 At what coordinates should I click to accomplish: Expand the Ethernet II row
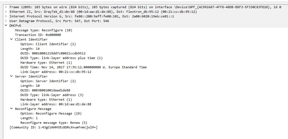coord(6,12)
